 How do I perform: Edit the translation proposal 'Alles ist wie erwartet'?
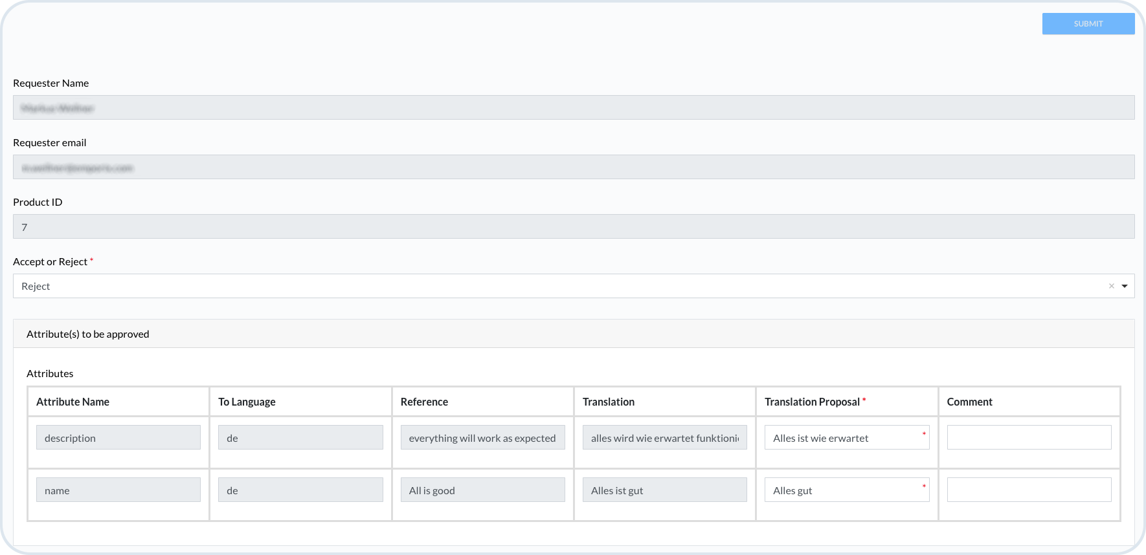pos(842,438)
